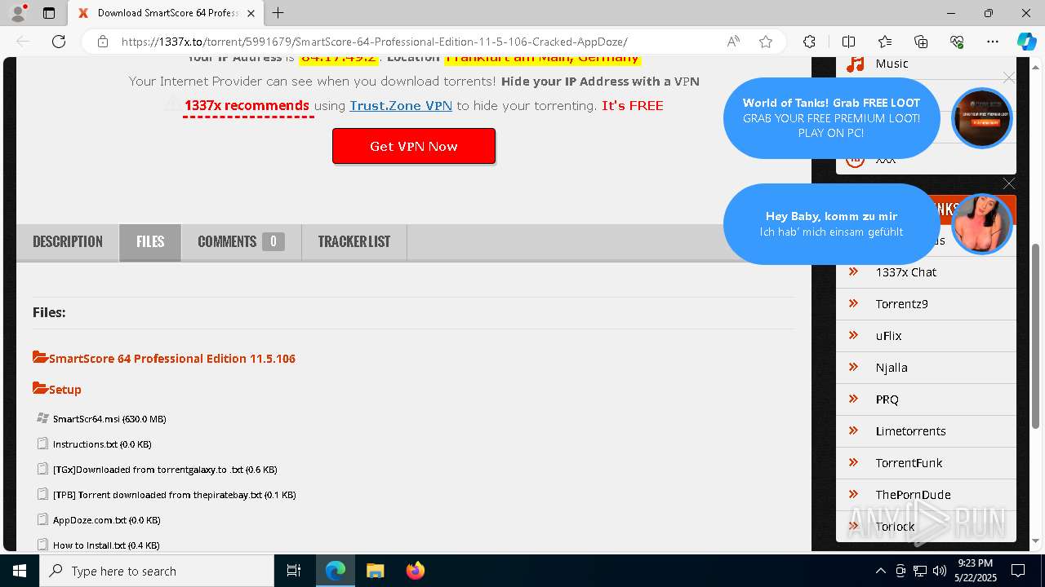
Task: Open the network tray icon
Action: (919, 571)
